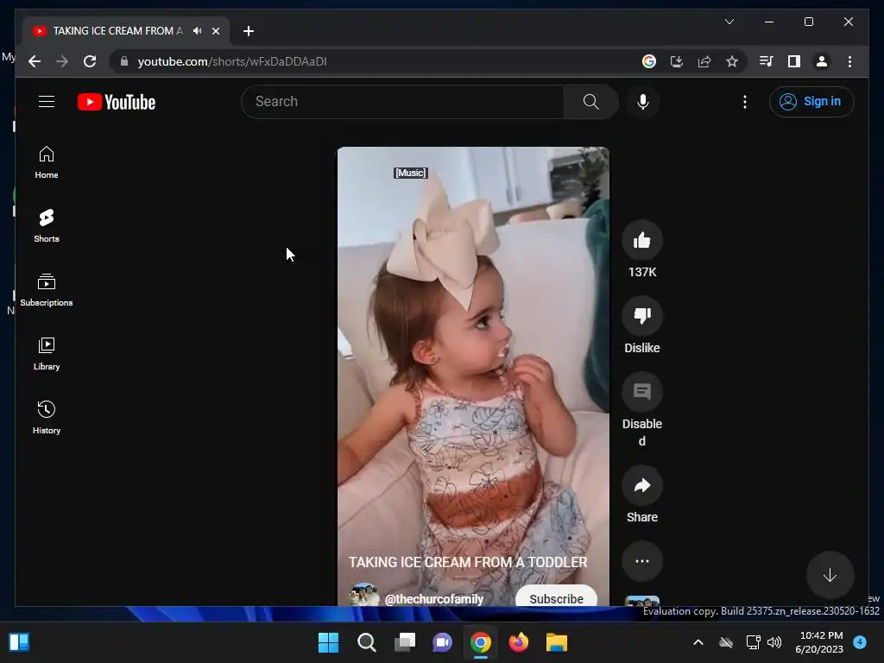Subscribe to thechurcofamily channel
Screen dimensions: 884x663
[x=556, y=597]
